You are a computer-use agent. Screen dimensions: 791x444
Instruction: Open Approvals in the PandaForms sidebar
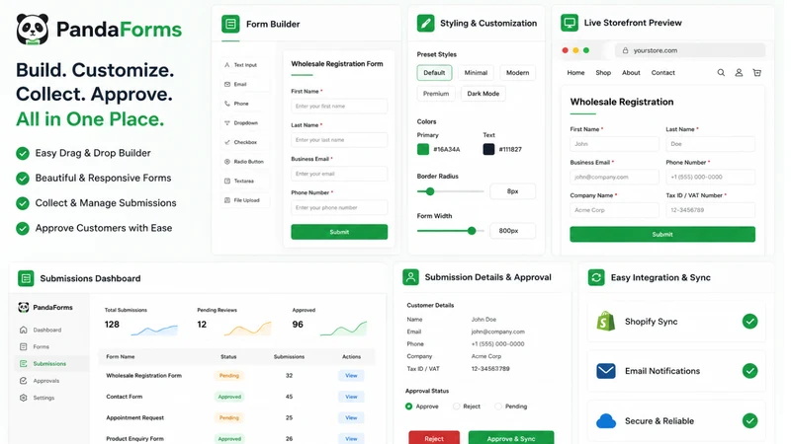click(45, 381)
